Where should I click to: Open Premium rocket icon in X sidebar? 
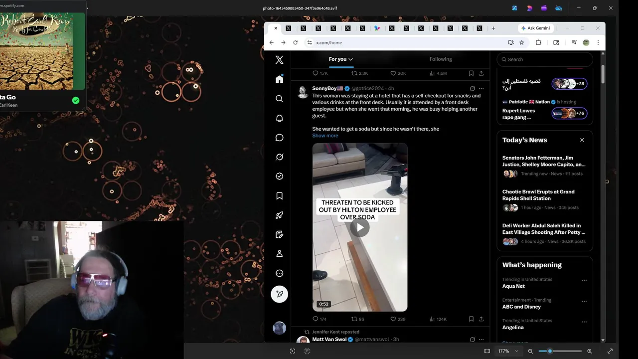click(279, 215)
